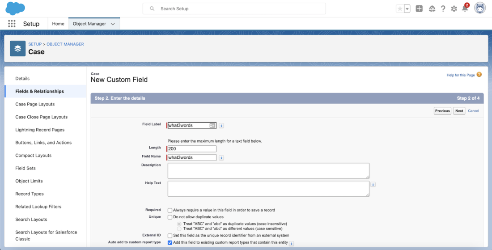Click into the Length field
The width and height of the screenshot is (492, 250).
click(192, 148)
